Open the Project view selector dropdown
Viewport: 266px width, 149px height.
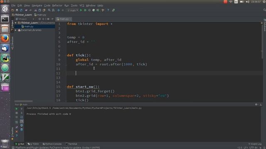click(x=25, y=19)
